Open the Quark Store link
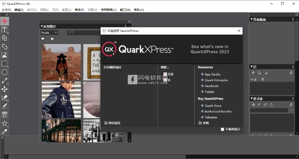The width and height of the screenshot is (299, 159). 213,106
